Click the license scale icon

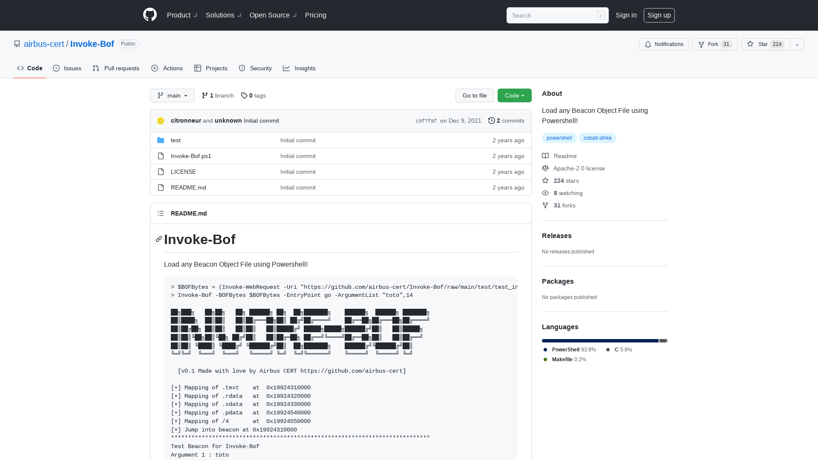[x=545, y=168]
